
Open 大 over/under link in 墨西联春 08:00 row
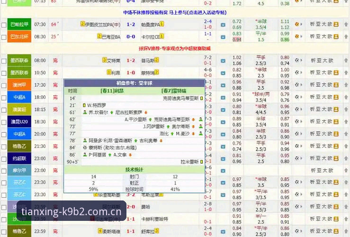click(x=325, y=60)
